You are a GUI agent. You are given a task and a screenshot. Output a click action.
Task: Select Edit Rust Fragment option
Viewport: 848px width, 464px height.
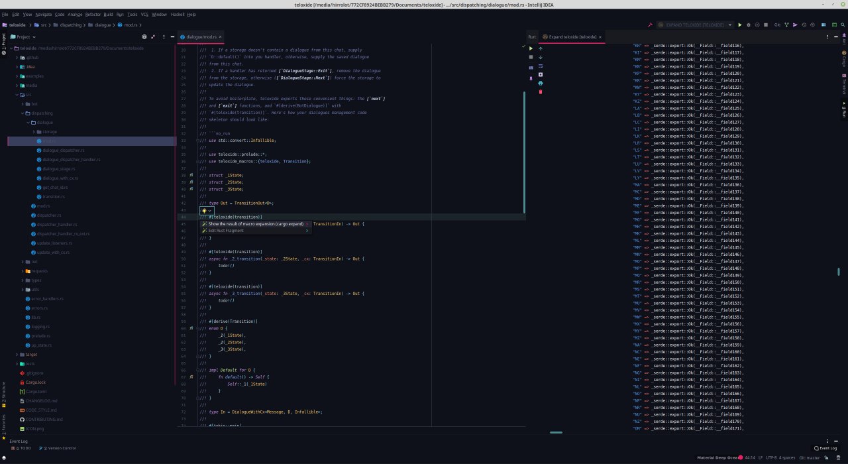[255, 231]
